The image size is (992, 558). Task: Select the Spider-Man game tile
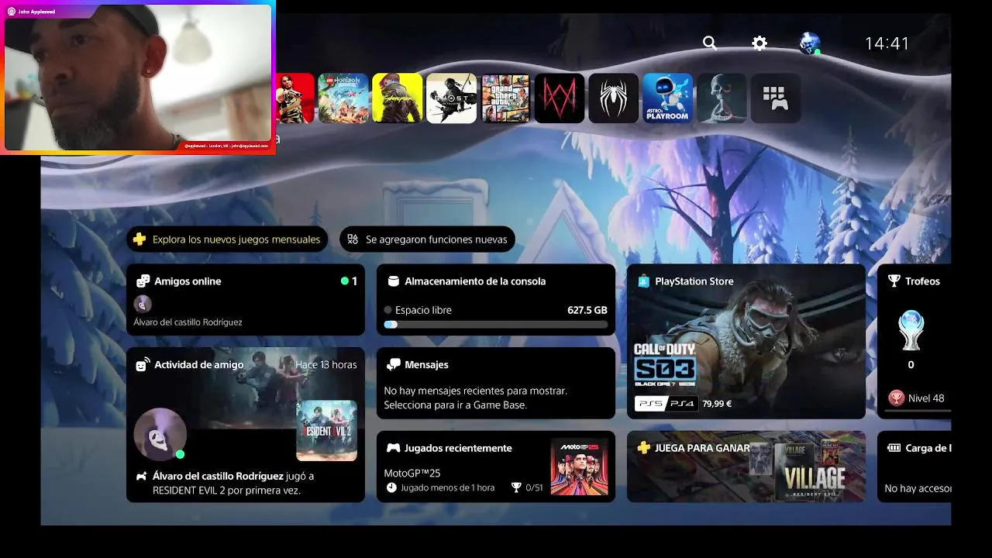point(614,98)
